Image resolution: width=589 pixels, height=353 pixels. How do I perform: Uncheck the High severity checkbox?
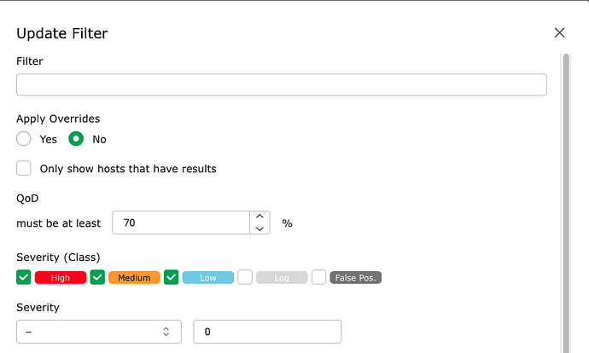pos(24,277)
